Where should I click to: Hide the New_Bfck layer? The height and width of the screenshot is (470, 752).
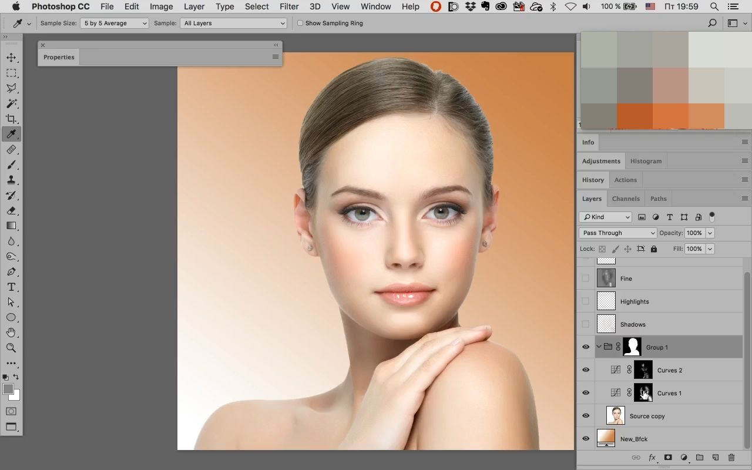(x=585, y=439)
